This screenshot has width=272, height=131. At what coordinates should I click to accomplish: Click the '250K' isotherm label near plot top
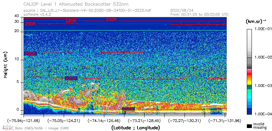pos(112,19)
